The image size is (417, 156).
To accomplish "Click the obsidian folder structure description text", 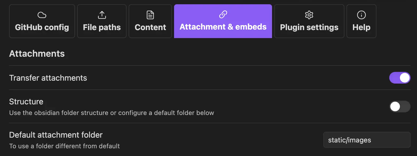I will point(112,113).
